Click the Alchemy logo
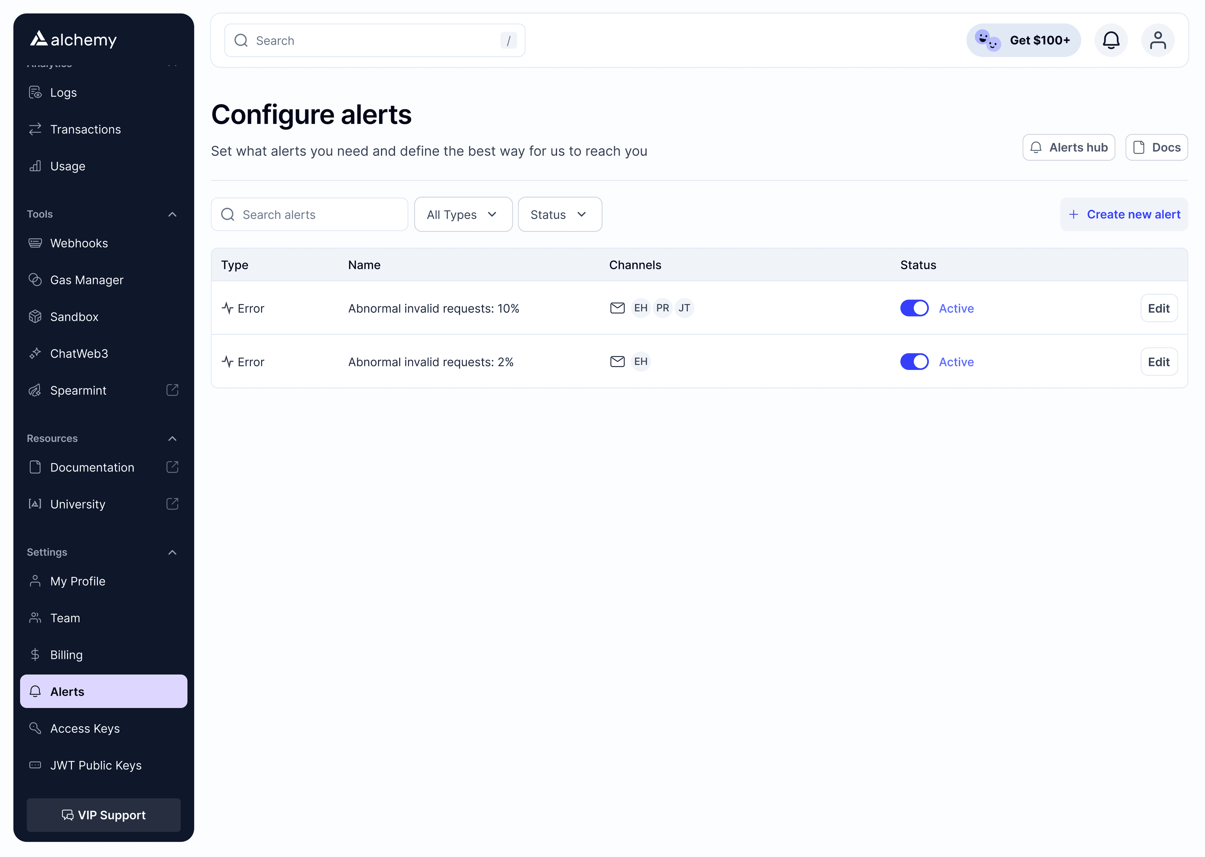The image size is (1205, 857). (72, 39)
